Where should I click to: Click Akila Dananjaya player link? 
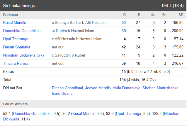coord(126,88)
